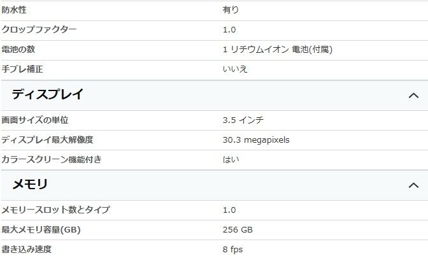Collapse the メモリ section chevron
Screen dimensions: 428x258
(413, 185)
